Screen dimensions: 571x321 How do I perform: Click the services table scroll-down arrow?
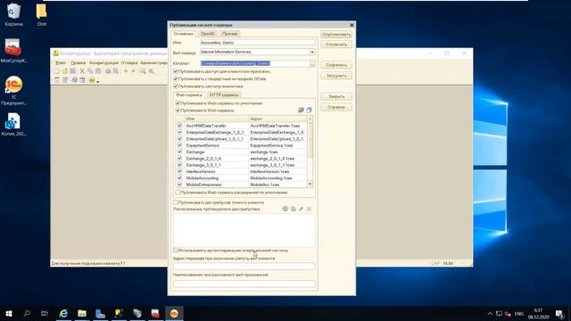pos(310,185)
